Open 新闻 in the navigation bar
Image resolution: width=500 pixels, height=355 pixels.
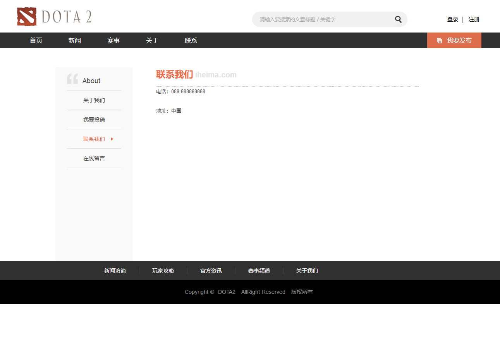tap(75, 40)
